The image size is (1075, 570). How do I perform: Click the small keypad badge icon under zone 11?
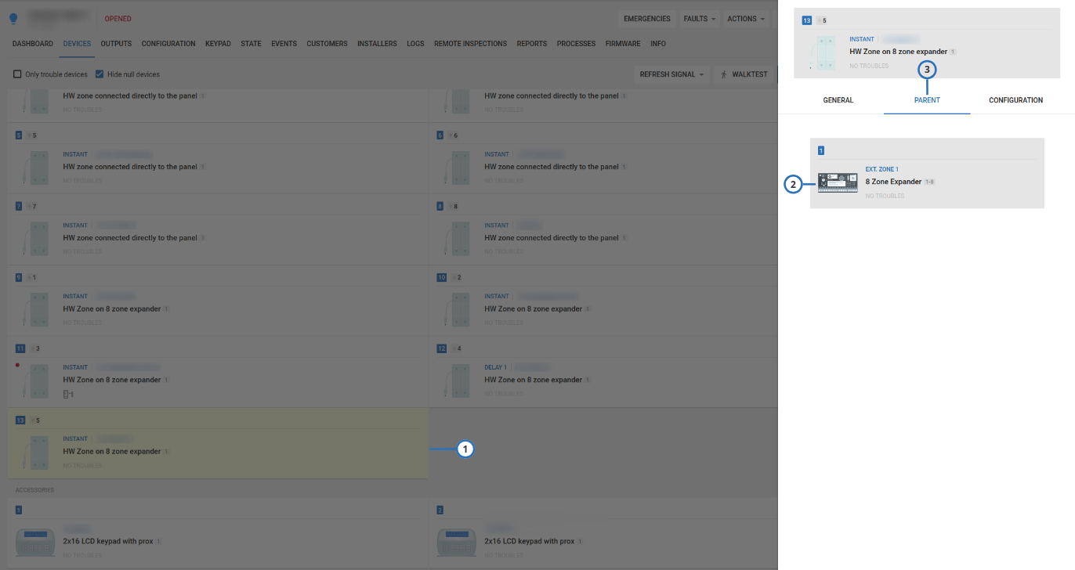coord(67,395)
